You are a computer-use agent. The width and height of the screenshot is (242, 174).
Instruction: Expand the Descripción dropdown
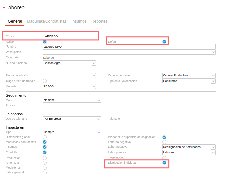coord(213,52)
